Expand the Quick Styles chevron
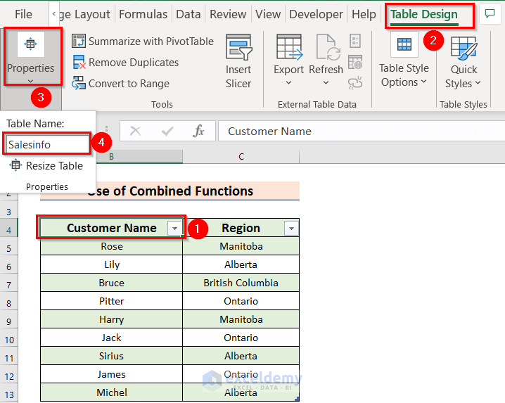The height and width of the screenshot is (403, 505). (x=478, y=83)
